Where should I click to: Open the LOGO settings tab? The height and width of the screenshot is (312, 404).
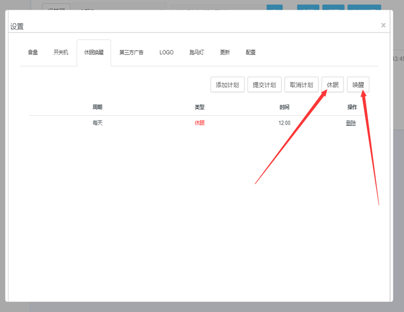[166, 53]
